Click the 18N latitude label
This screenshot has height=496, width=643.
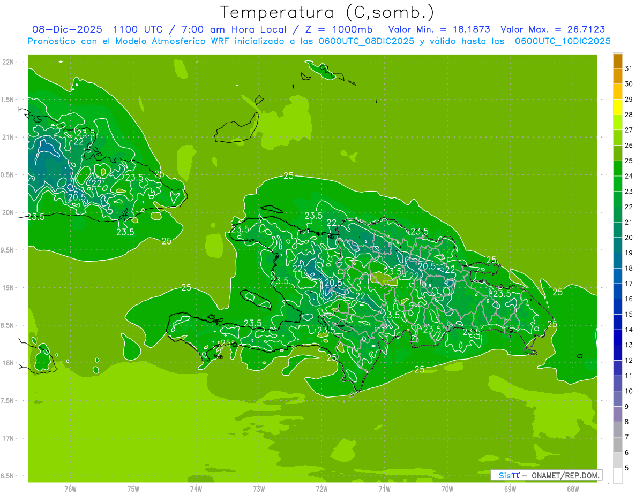pyautogui.click(x=9, y=363)
